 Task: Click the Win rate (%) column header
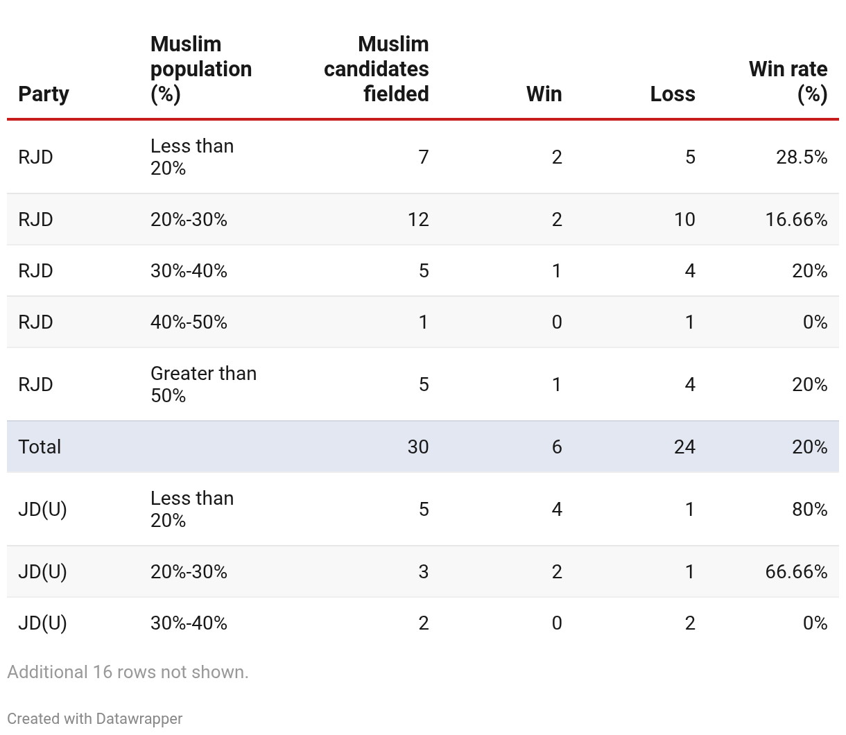(788, 81)
